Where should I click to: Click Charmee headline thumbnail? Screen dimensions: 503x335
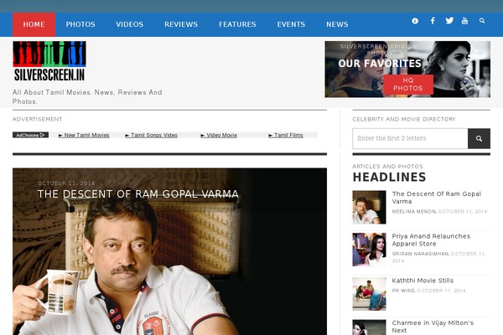coord(369,327)
